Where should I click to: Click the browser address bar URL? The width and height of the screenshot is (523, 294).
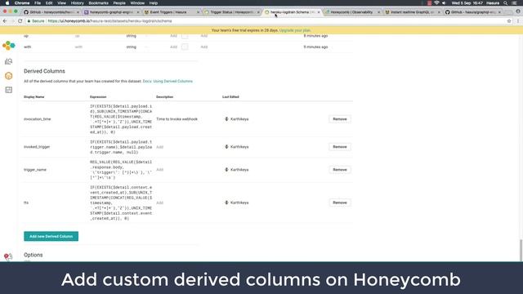110,21
